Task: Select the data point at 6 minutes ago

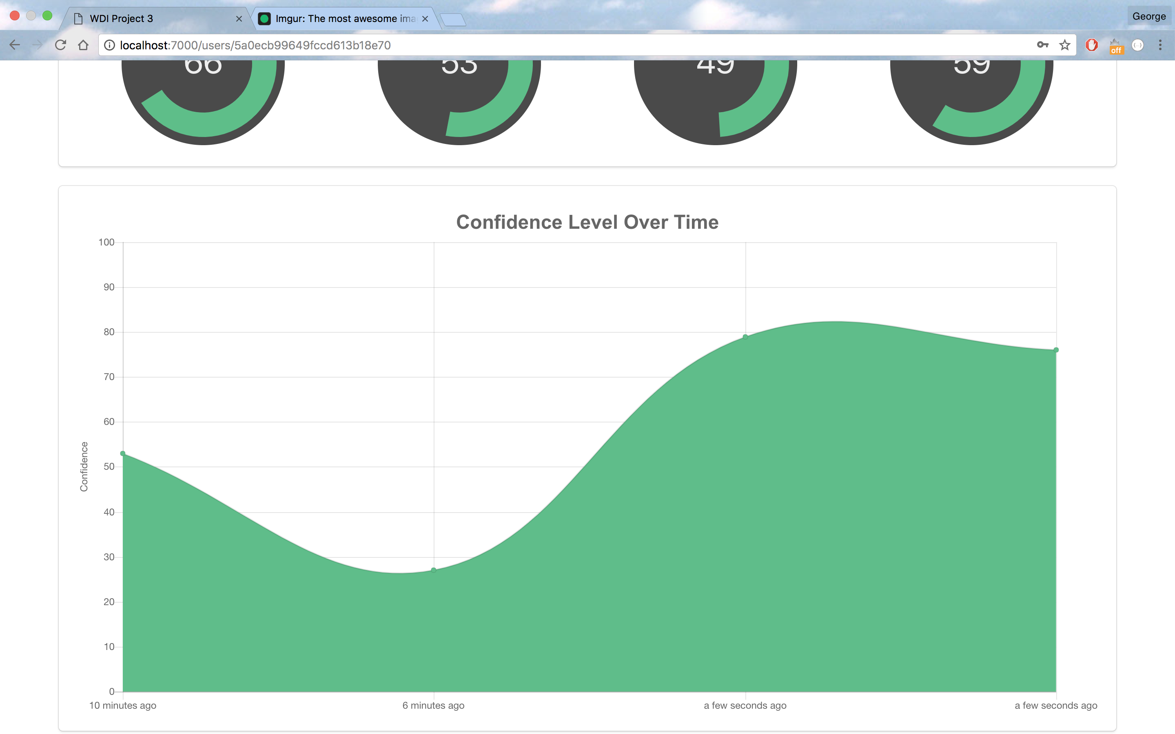Action: point(434,570)
